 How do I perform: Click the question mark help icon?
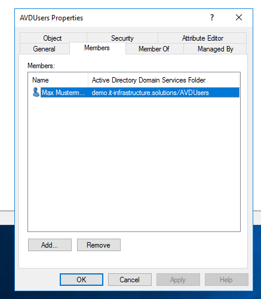[x=212, y=17]
